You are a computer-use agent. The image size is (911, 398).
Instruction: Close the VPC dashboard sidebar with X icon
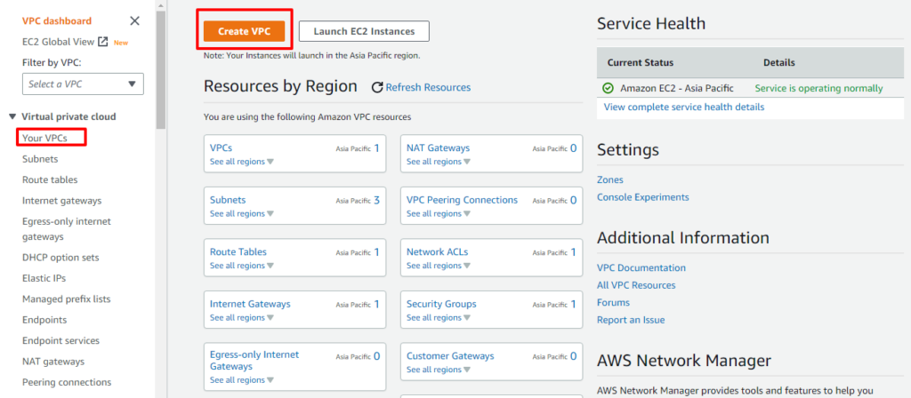[135, 21]
